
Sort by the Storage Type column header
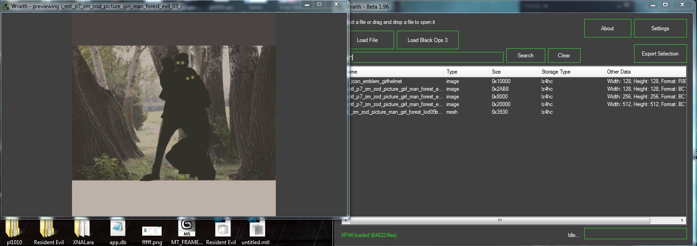pyautogui.click(x=572, y=72)
